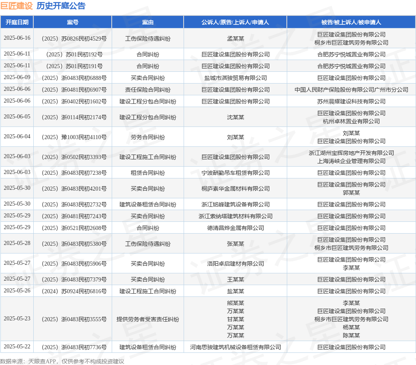The width and height of the screenshot is (416, 365).
Task: Select case number 浙0483民初5906号
Action: [x=74, y=264]
